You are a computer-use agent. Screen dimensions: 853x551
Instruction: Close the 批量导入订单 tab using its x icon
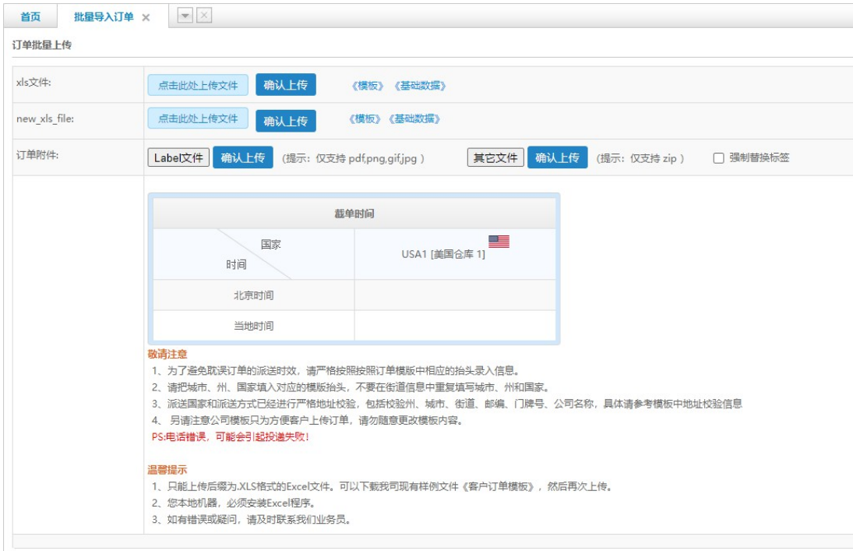click(x=146, y=18)
